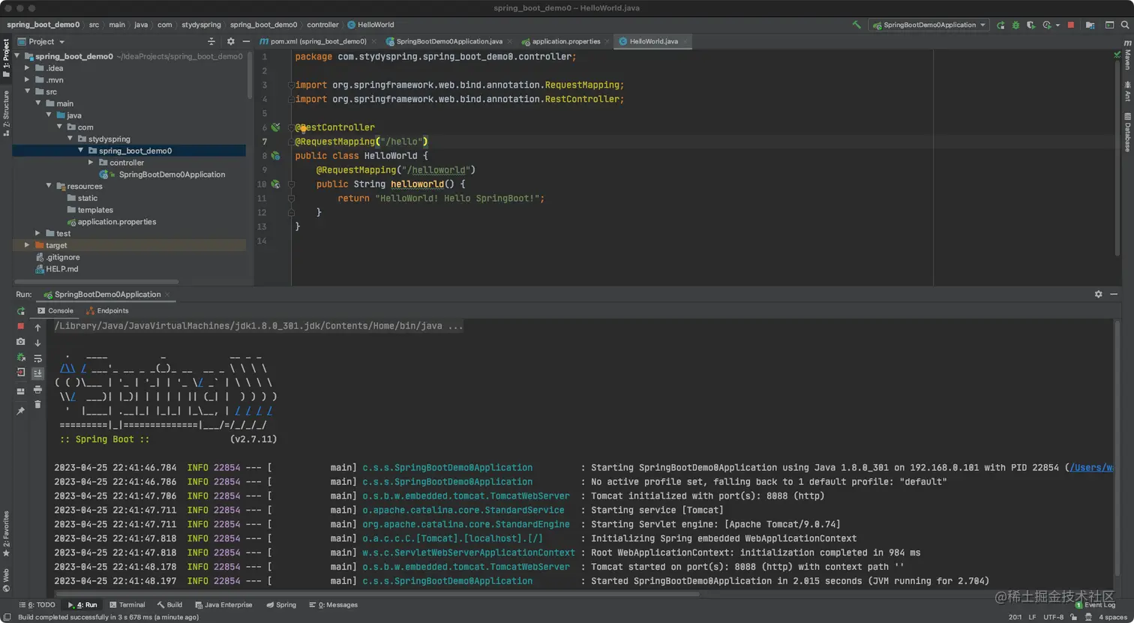The height and width of the screenshot is (623, 1134).
Task: Pin the Run tab
Action: [21, 411]
